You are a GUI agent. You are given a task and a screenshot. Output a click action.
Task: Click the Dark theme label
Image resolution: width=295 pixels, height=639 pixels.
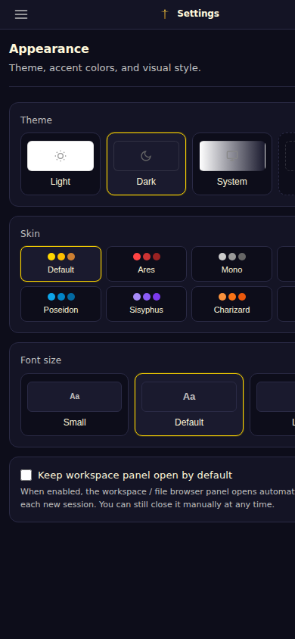(x=146, y=182)
